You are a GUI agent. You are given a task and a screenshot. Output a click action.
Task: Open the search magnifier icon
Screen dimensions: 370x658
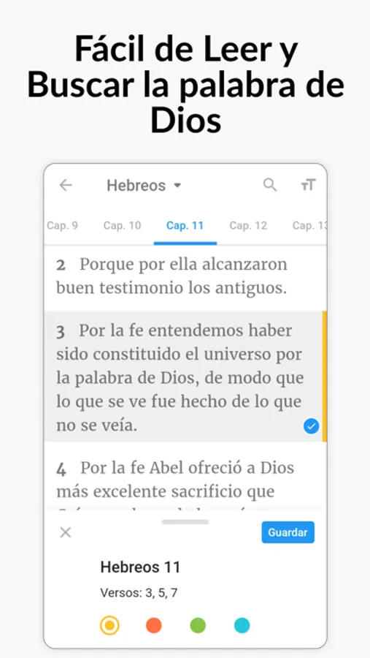tap(270, 185)
